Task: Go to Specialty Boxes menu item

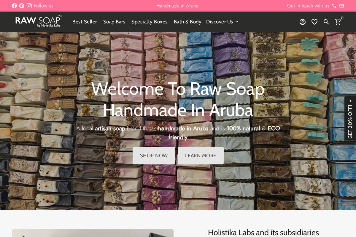Action: 150,22
